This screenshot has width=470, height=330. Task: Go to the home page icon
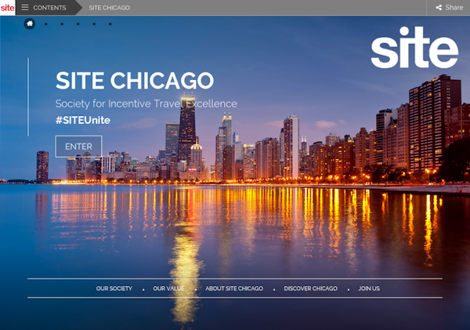(x=30, y=24)
